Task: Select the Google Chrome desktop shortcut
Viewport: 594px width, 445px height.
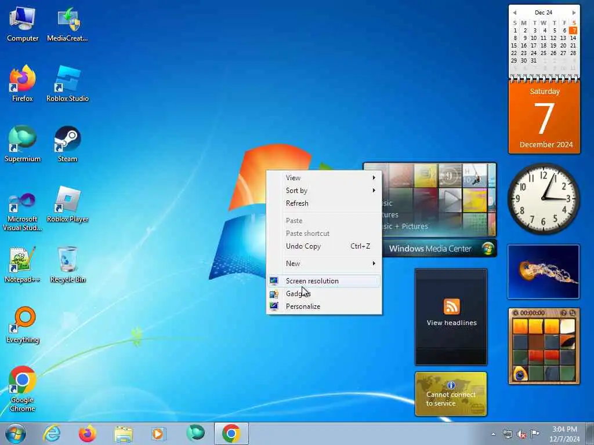Action: 23,389
